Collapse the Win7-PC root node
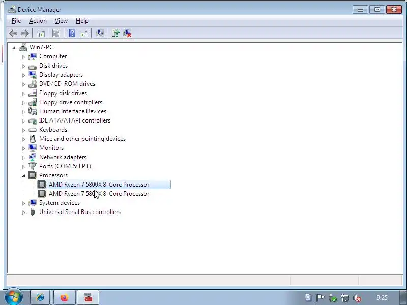The height and width of the screenshot is (305, 407). tap(14, 48)
